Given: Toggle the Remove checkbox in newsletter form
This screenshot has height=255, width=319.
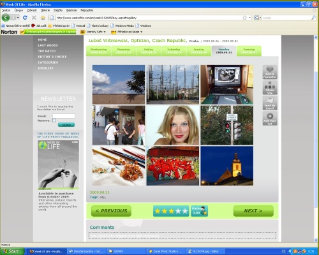Looking at the screenshot, I should 54,120.
